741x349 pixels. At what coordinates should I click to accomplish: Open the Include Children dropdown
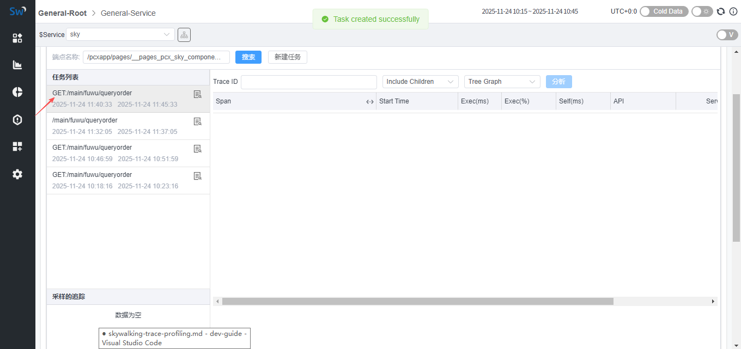pyautogui.click(x=420, y=82)
